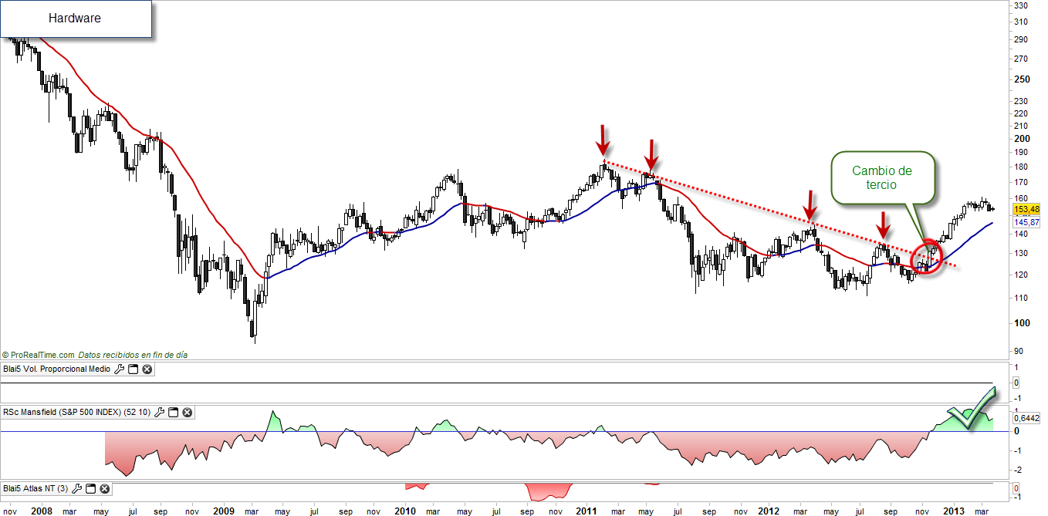Open settings wrench for Blai5 Vol. Proporcional Medio
The image size is (1048, 516).
[x=119, y=369]
